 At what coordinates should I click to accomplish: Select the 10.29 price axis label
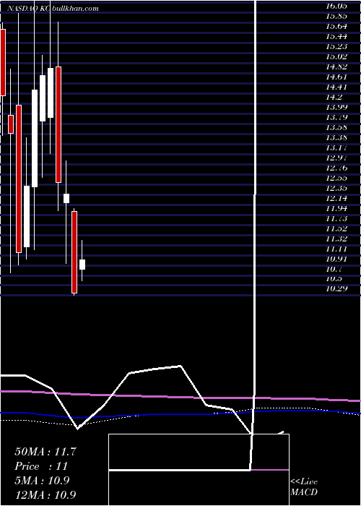pos(336,289)
